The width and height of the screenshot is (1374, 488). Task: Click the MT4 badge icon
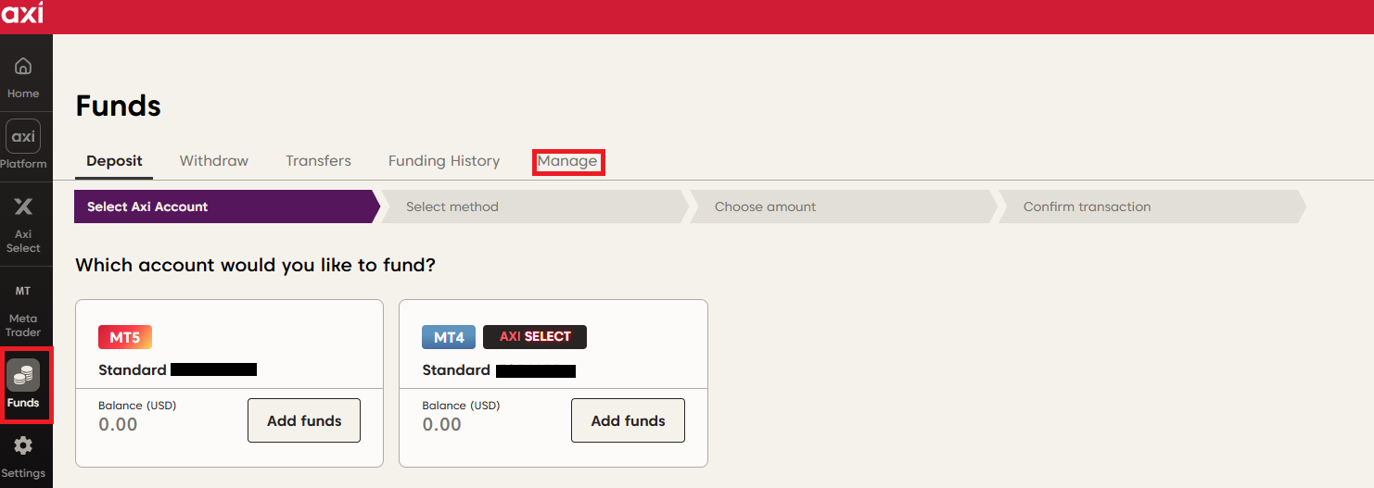[449, 337]
